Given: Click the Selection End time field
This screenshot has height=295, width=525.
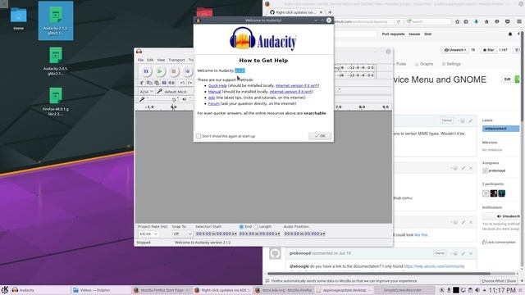Looking at the screenshot, I should pos(259,234).
